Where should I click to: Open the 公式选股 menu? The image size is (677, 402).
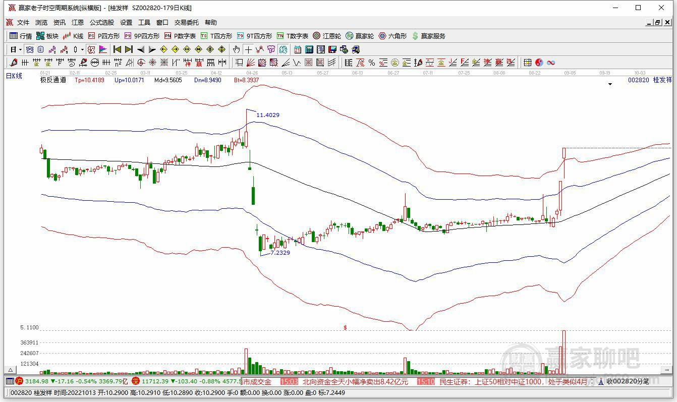click(102, 23)
